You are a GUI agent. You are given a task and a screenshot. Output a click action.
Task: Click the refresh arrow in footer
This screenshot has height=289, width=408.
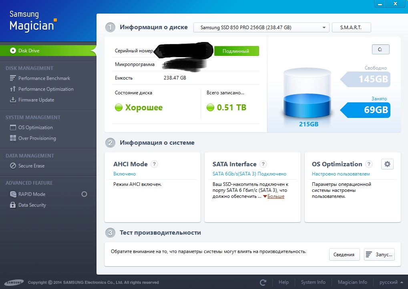coord(263,282)
